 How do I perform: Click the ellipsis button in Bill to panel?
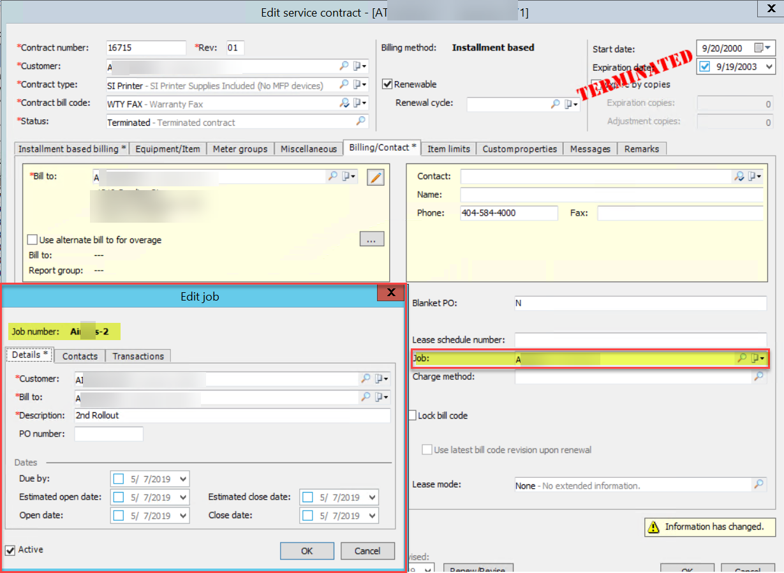pyautogui.click(x=371, y=239)
